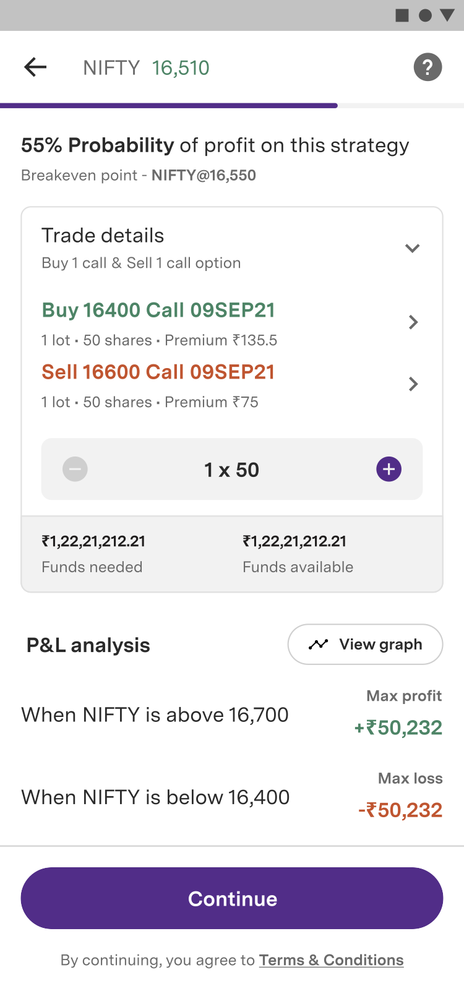The height and width of the screenshot is (991, 464).
Task: Tap the Funds needed amount
Action: click(93, 541)
